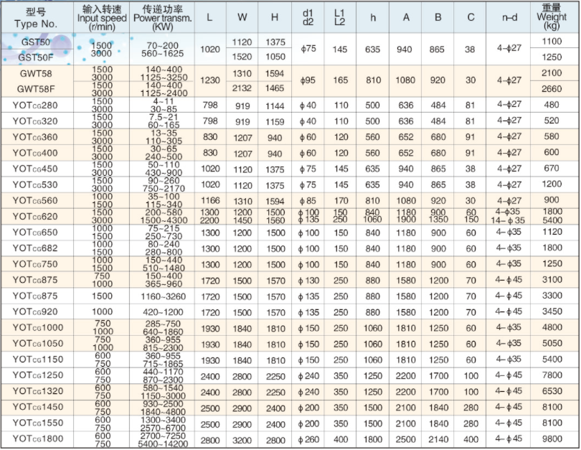Select the YOTCG1050 type cell
The height and width of the screenshot is (450, 581).
(38, 344)
